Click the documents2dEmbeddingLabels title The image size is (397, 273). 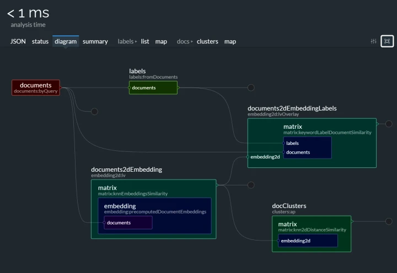[292, 108]
